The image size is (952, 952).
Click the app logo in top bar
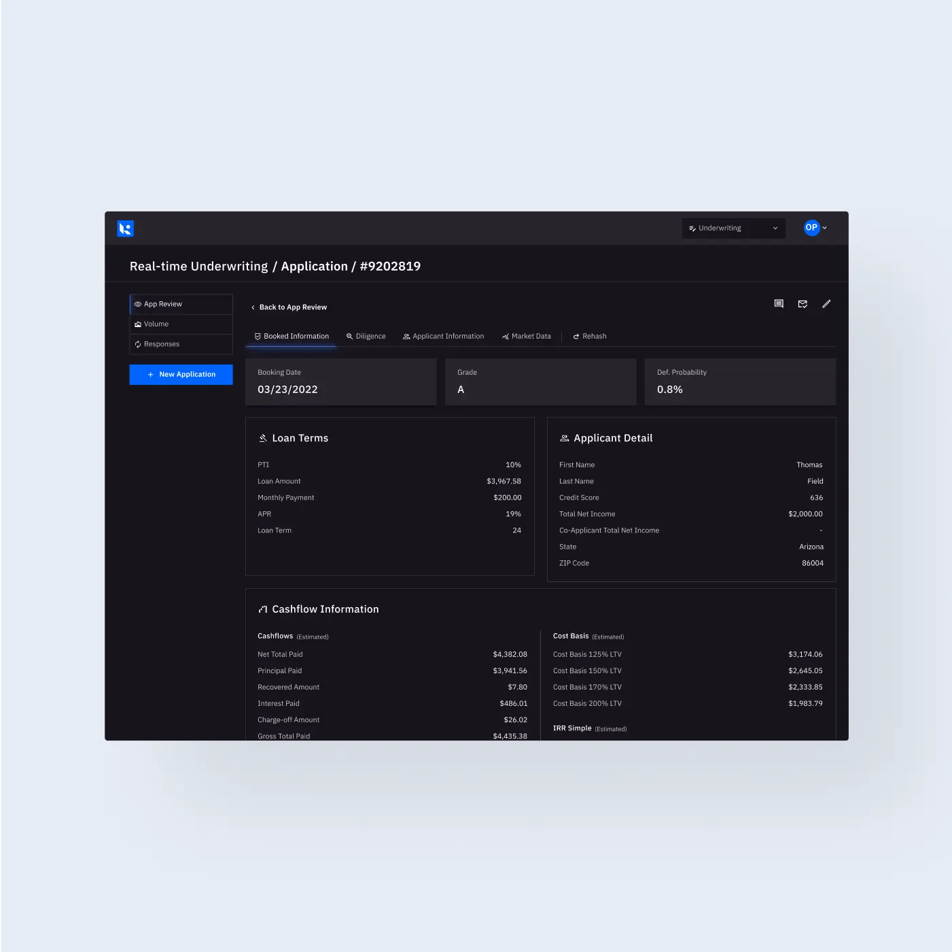pos(126,228)
